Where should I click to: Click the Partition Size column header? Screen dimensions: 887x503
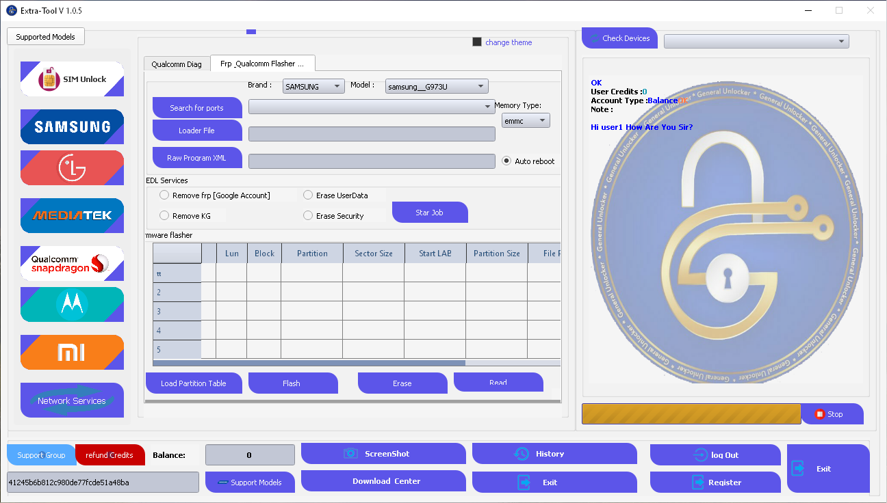(497, 254)
